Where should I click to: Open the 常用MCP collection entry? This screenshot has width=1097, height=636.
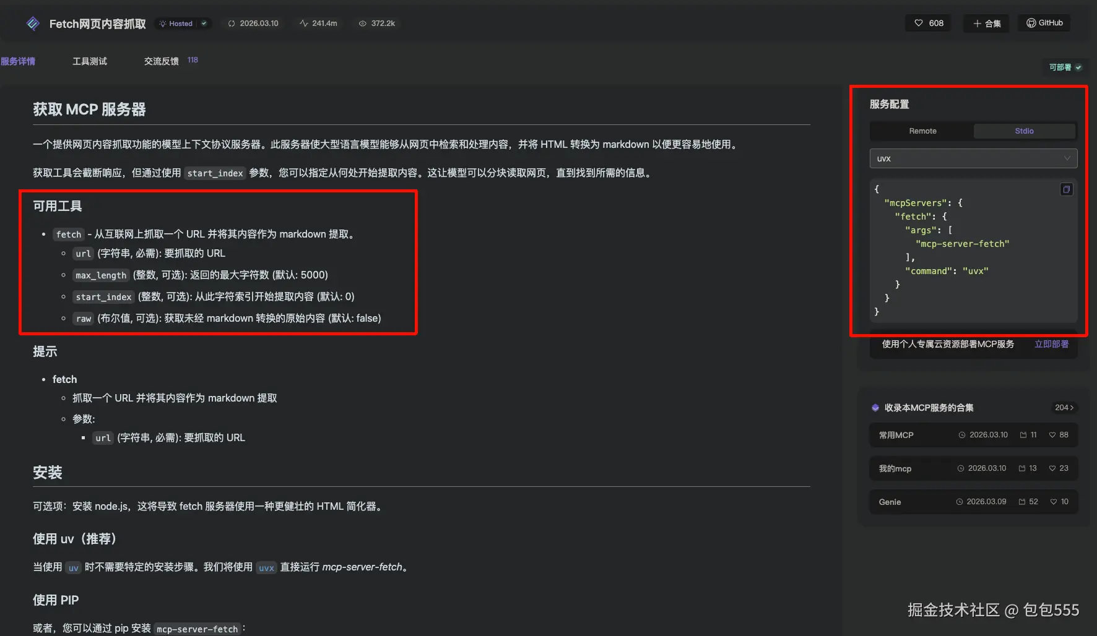pos(895,435)
